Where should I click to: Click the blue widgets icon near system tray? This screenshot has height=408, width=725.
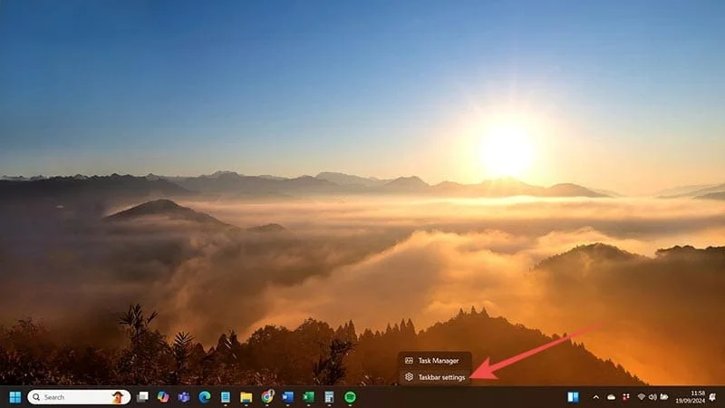tap(573, 397)
